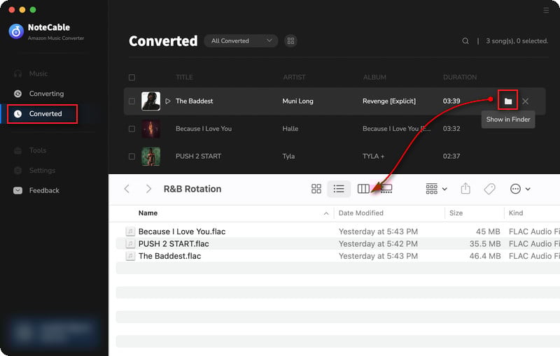
Task: Click the red close window button
Action: point(12,10)
